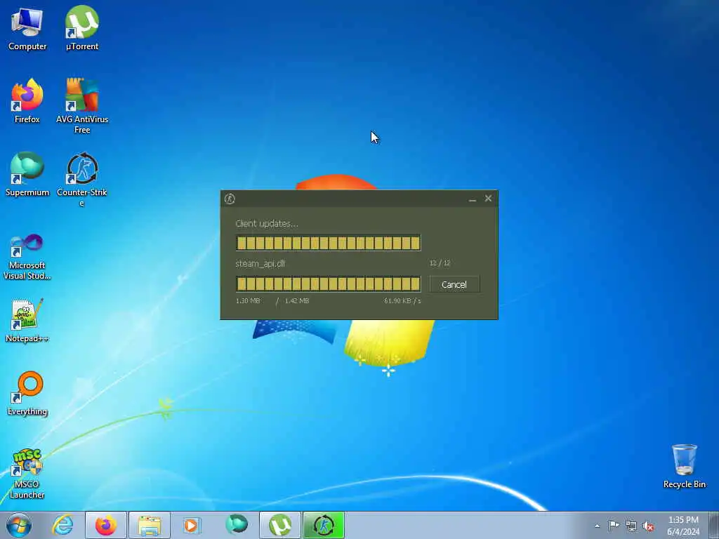The width and height of the screenshot is (719, 539).
Task: Open the network status tray icon
Action: click(x=631, y=526)
